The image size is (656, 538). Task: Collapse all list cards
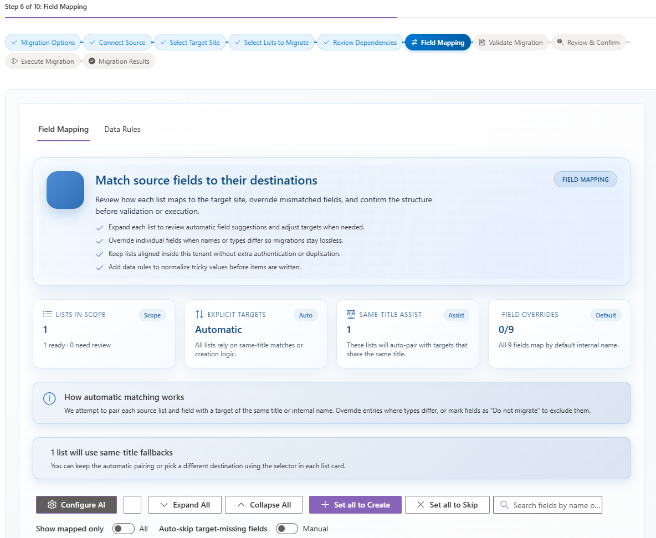[264, 505]
